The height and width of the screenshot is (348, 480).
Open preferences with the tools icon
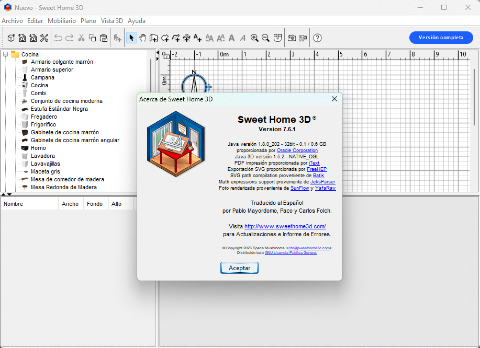click(44, 38)
